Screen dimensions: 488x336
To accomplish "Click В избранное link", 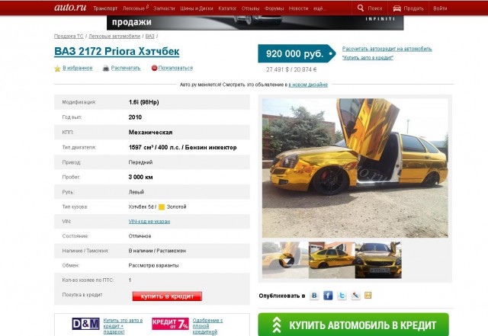I will [78, 68].
